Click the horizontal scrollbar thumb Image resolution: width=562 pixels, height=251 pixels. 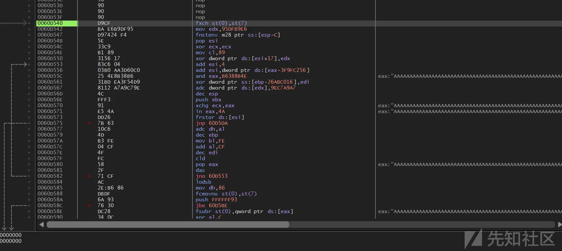(168, 225)
